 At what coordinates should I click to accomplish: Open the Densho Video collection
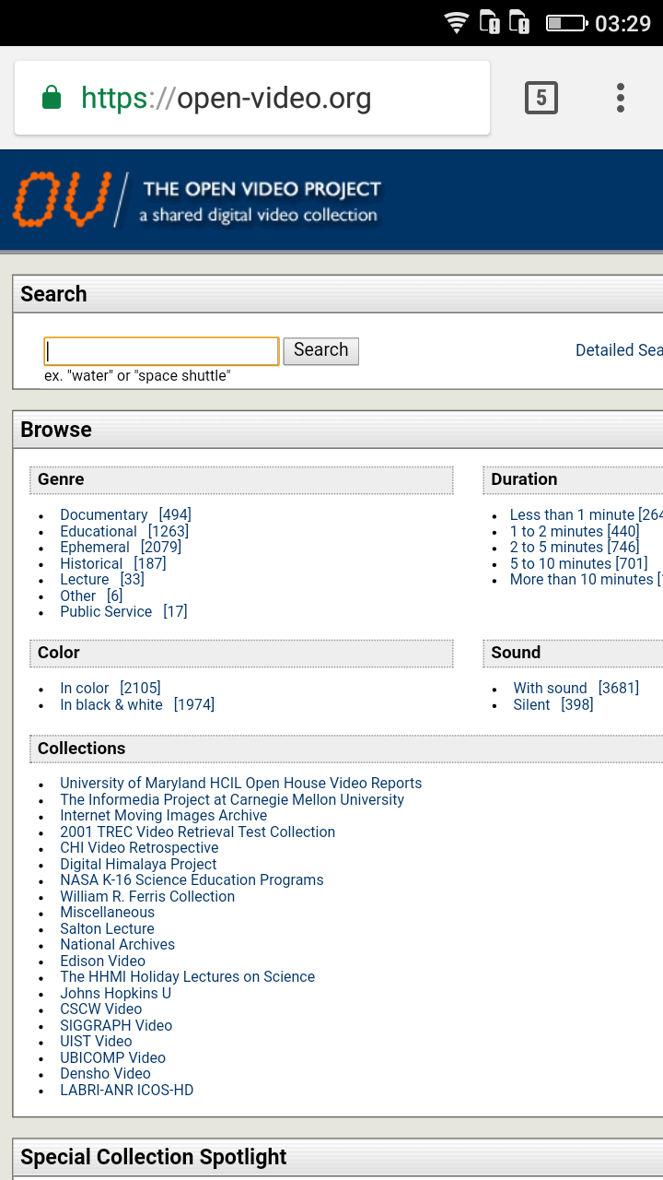[105, 1073]
